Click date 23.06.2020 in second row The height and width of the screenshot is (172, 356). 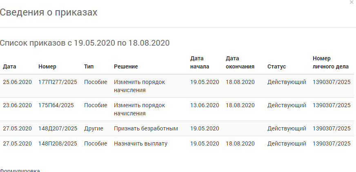pos(17,106)
